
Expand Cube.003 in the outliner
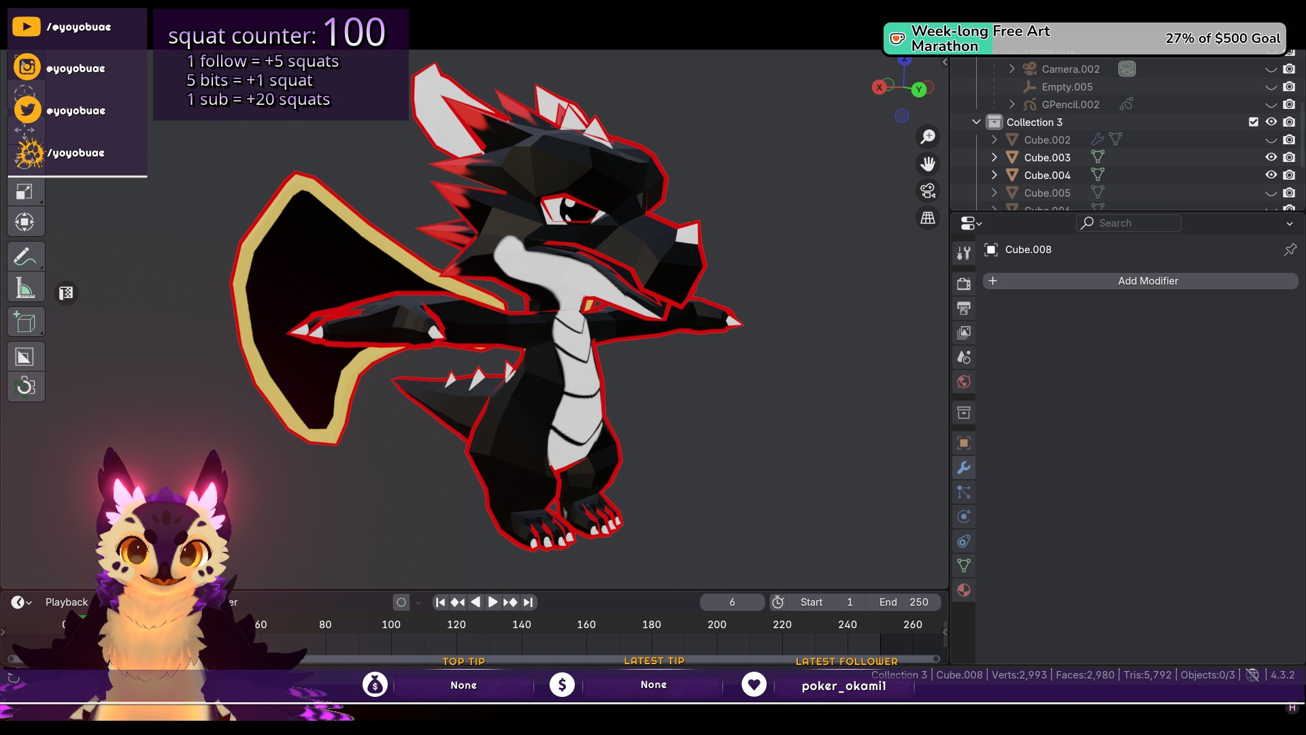pyautogui.click(x=994, y=157)
